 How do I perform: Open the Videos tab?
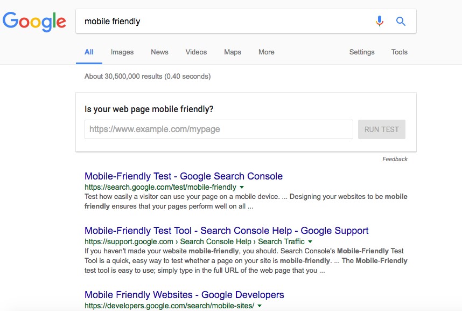[x=196, y=52]
